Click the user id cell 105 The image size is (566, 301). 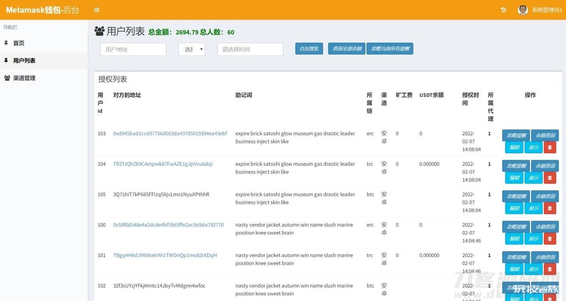click(x=101, y=194)
